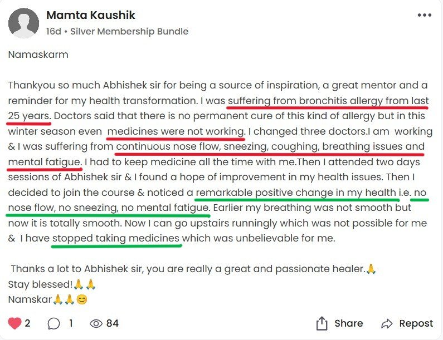Viewport: 443px width, 340px height.
Task: Open the Silver Membership Bundle link
Action: click(x=129, y=31)
